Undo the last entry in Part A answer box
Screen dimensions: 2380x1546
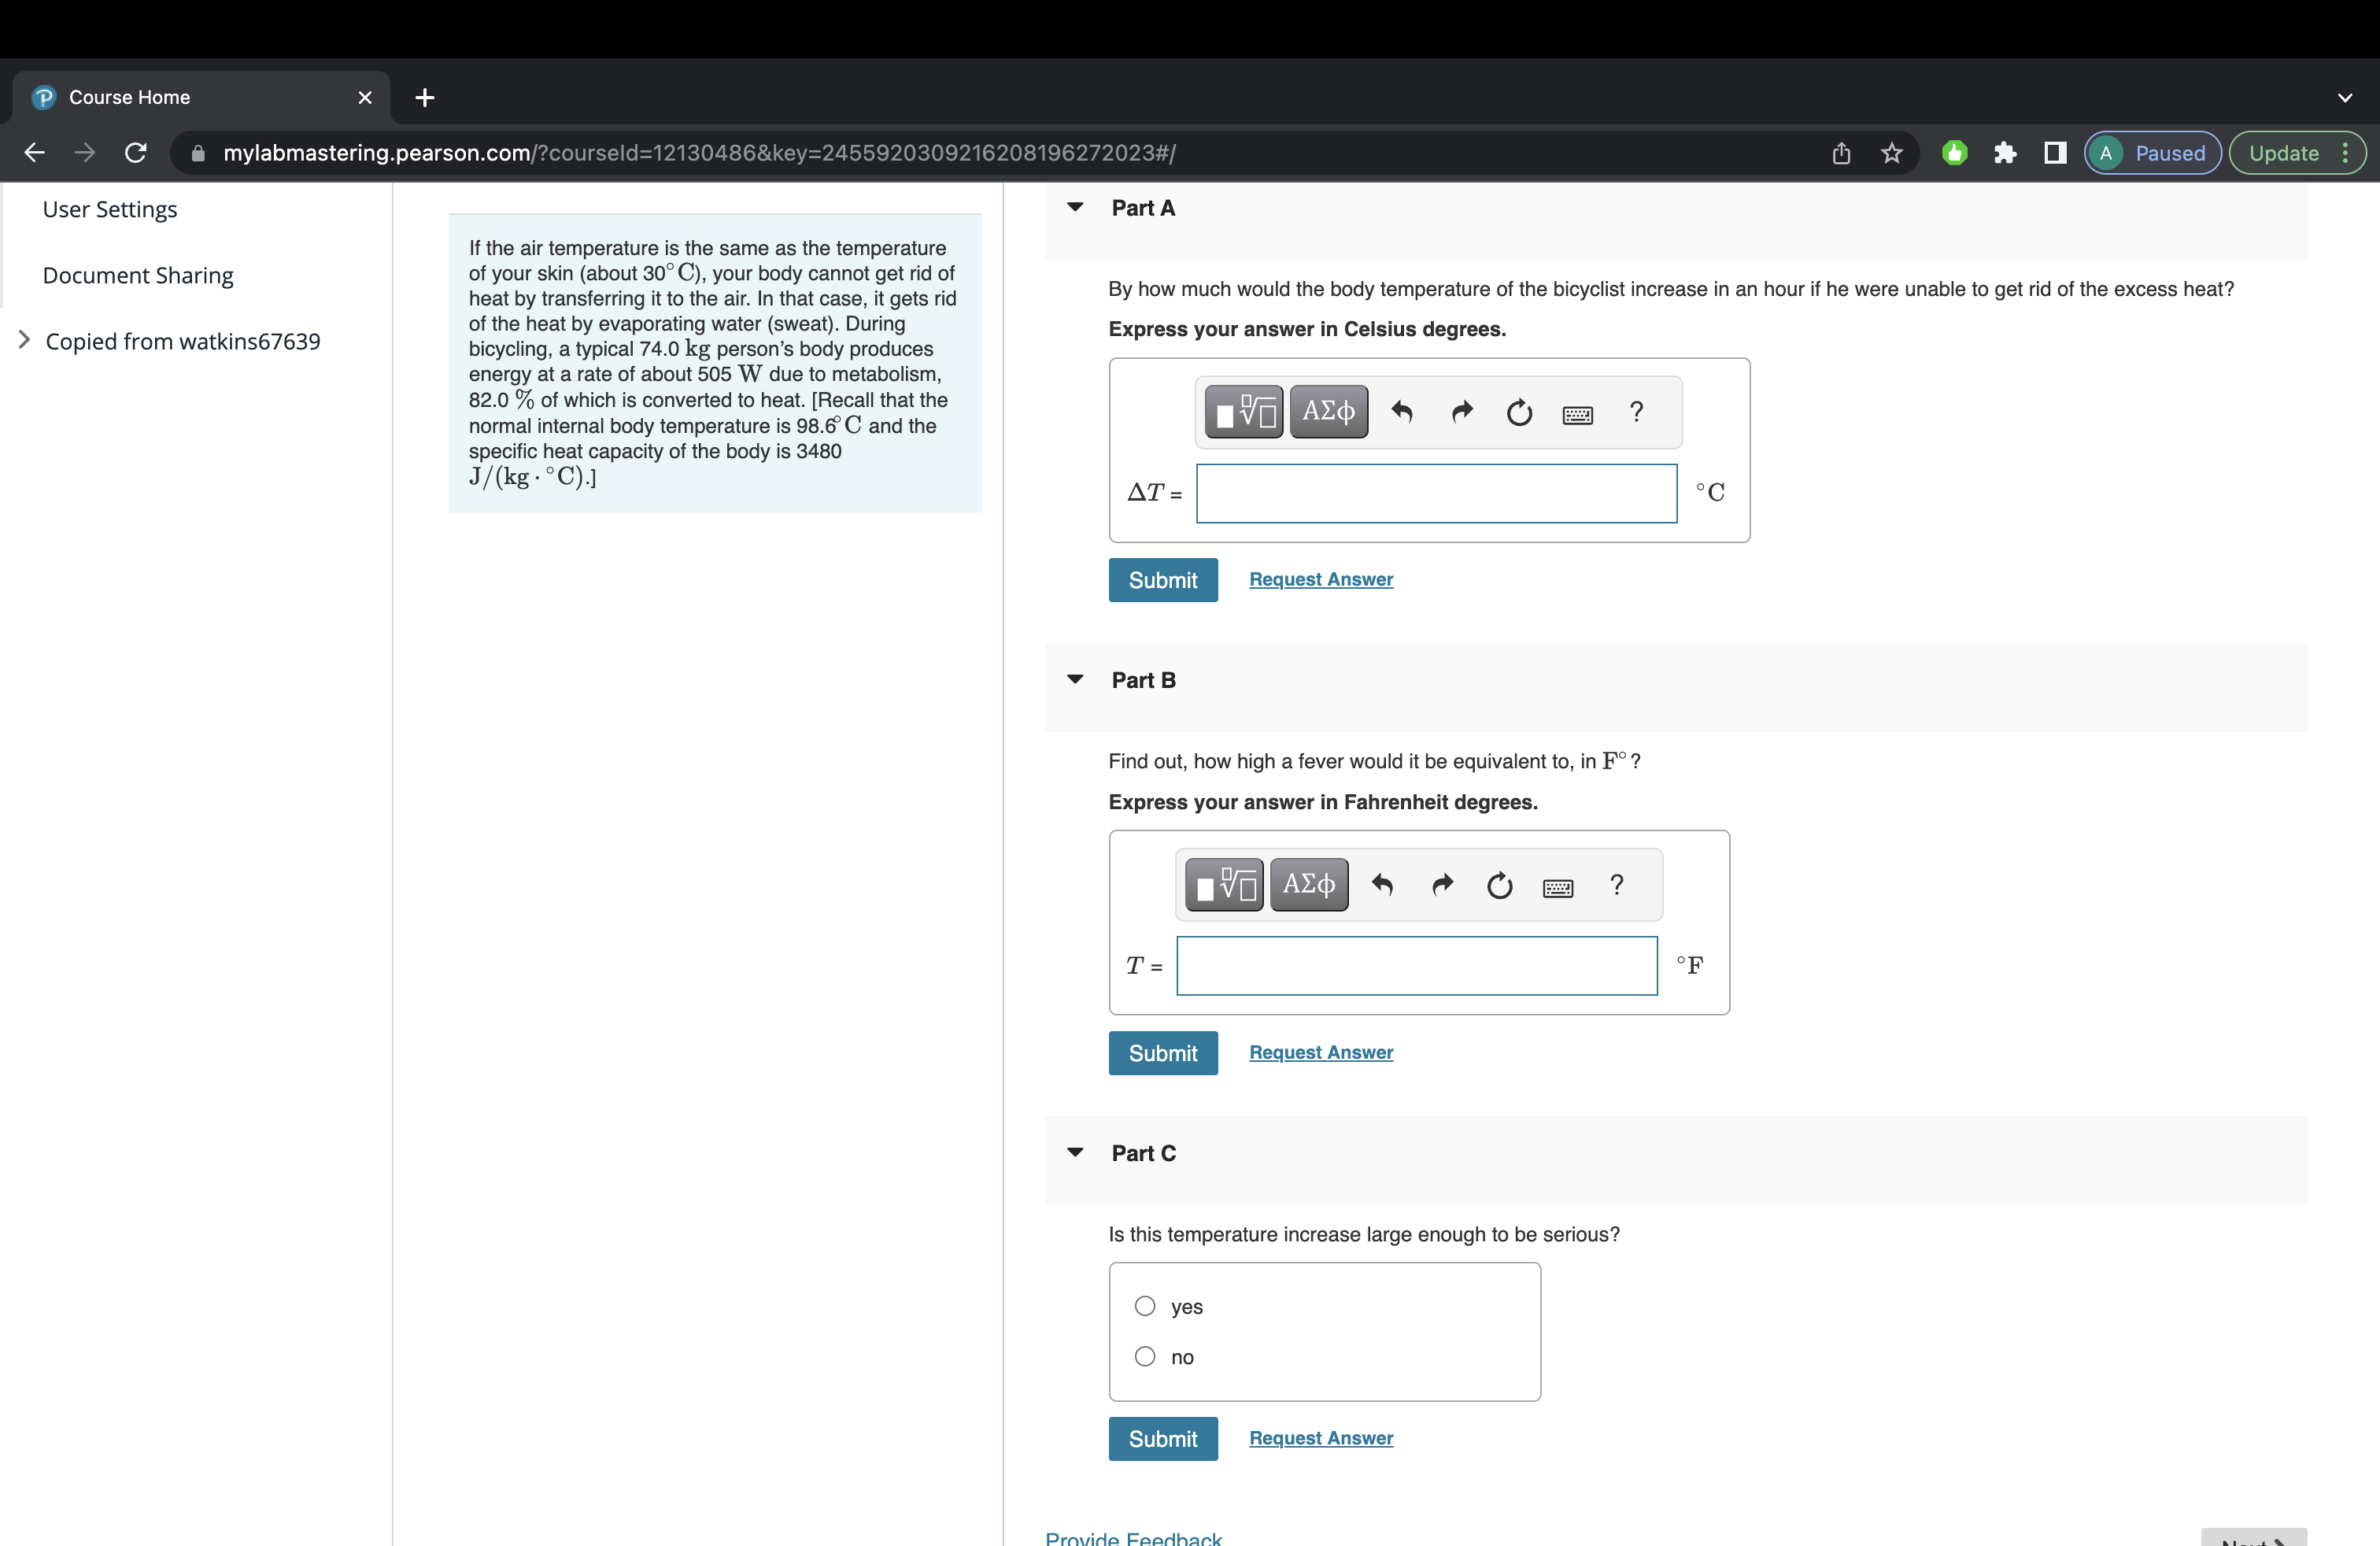pyautogui.click(x=1402, y=412)
